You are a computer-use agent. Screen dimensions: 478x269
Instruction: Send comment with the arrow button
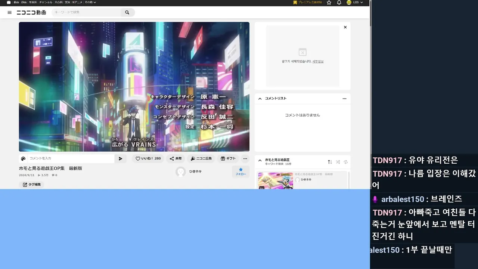tap(120, 158)
